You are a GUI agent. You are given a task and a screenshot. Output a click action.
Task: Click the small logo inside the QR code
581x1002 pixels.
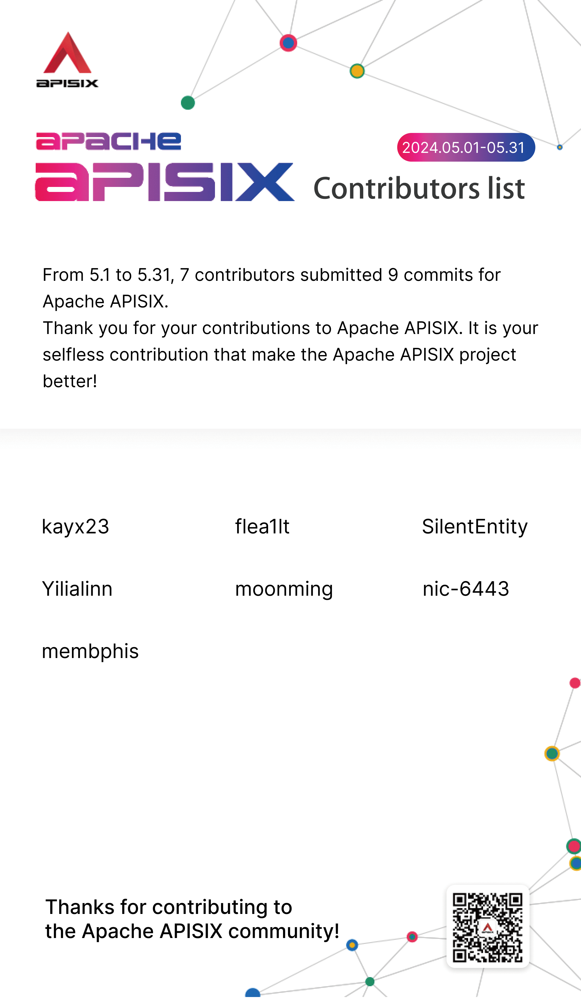[x=488, y=928]
